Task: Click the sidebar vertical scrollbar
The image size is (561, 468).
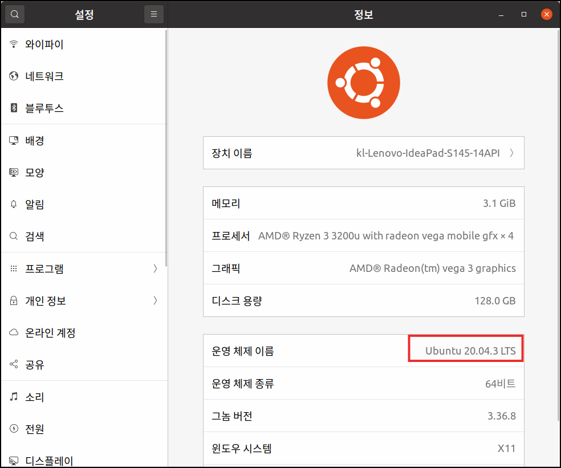Action: coord(166,148)
